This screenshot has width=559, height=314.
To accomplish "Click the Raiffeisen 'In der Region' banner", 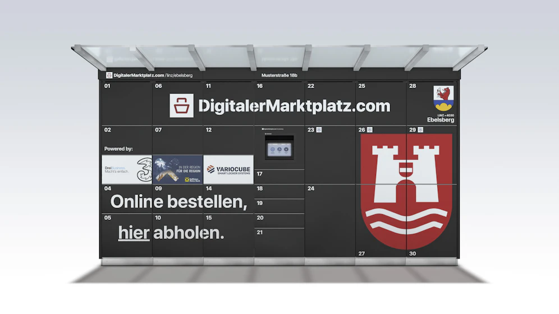I will pyautogui.click(x=177, y=169).
